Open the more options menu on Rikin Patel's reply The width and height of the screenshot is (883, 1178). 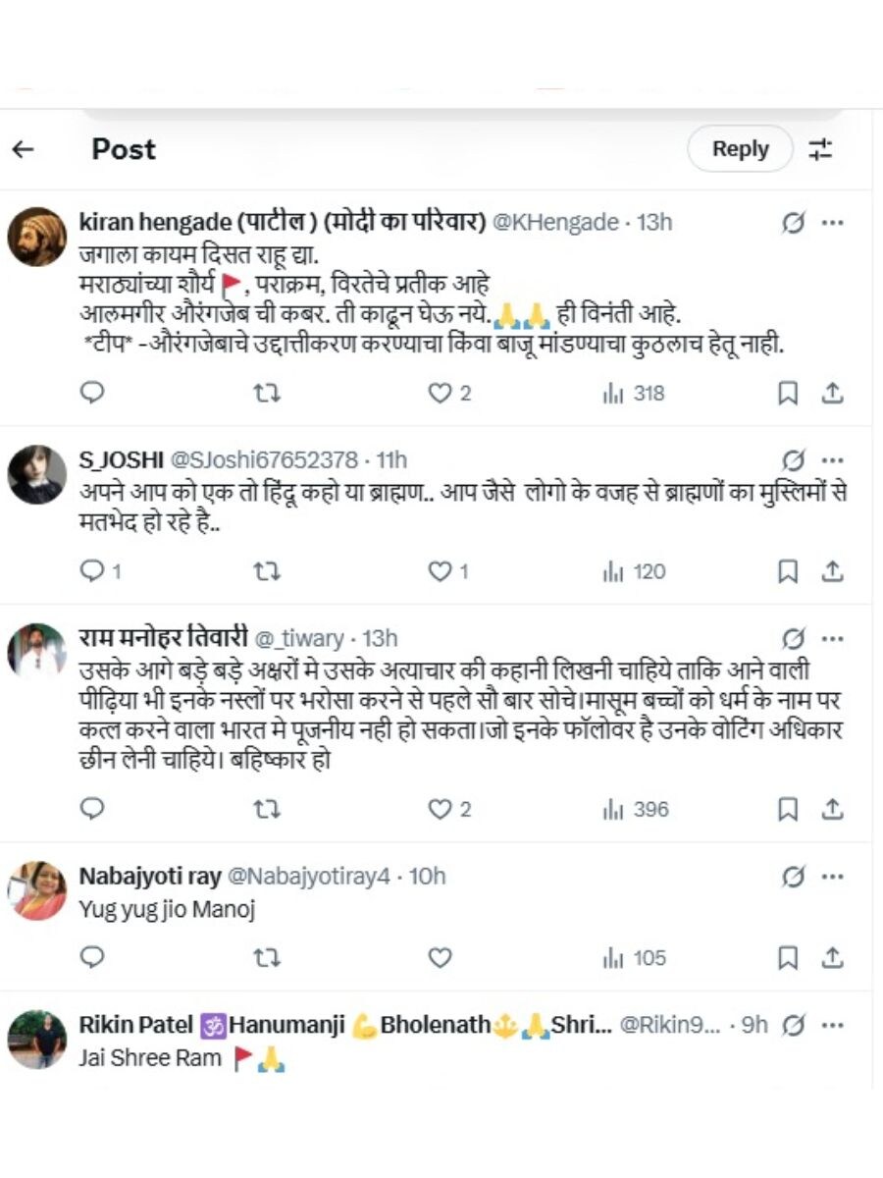[833, 1026]
